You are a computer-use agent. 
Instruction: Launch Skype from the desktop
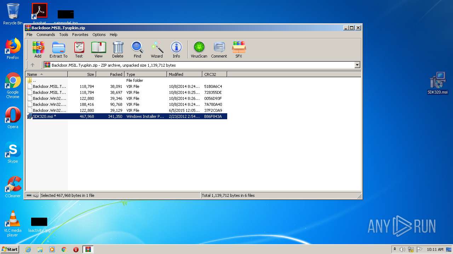pos(13,152)
